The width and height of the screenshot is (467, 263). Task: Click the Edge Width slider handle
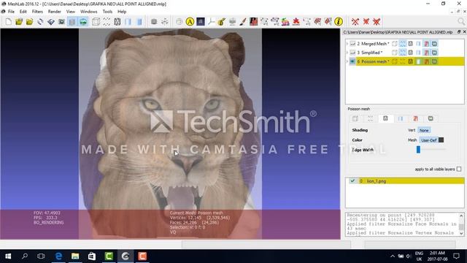pyautogui.click(x=418, y=149)
